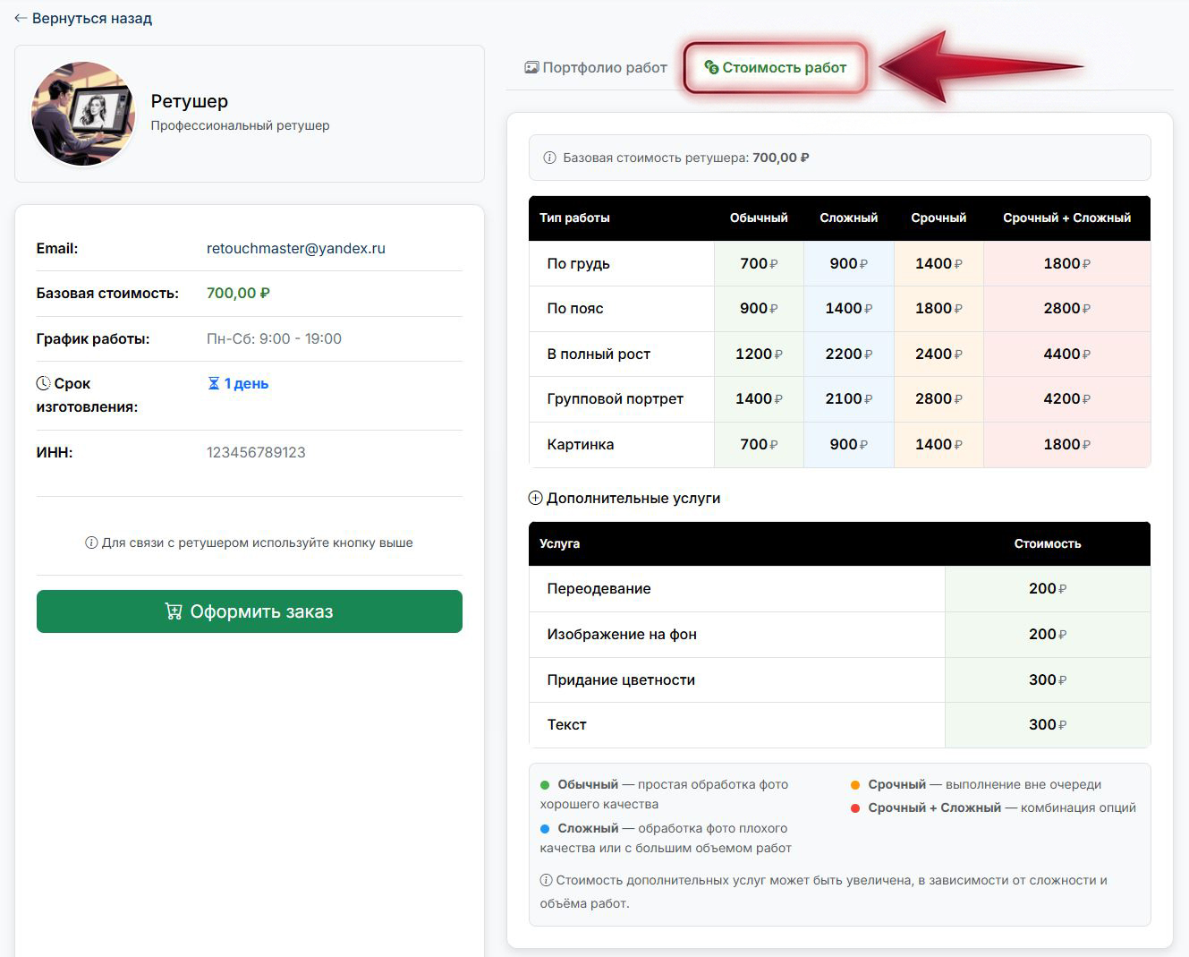
Task: Select the По грудь Обычный 700 price cell
Action: point(758,264)
